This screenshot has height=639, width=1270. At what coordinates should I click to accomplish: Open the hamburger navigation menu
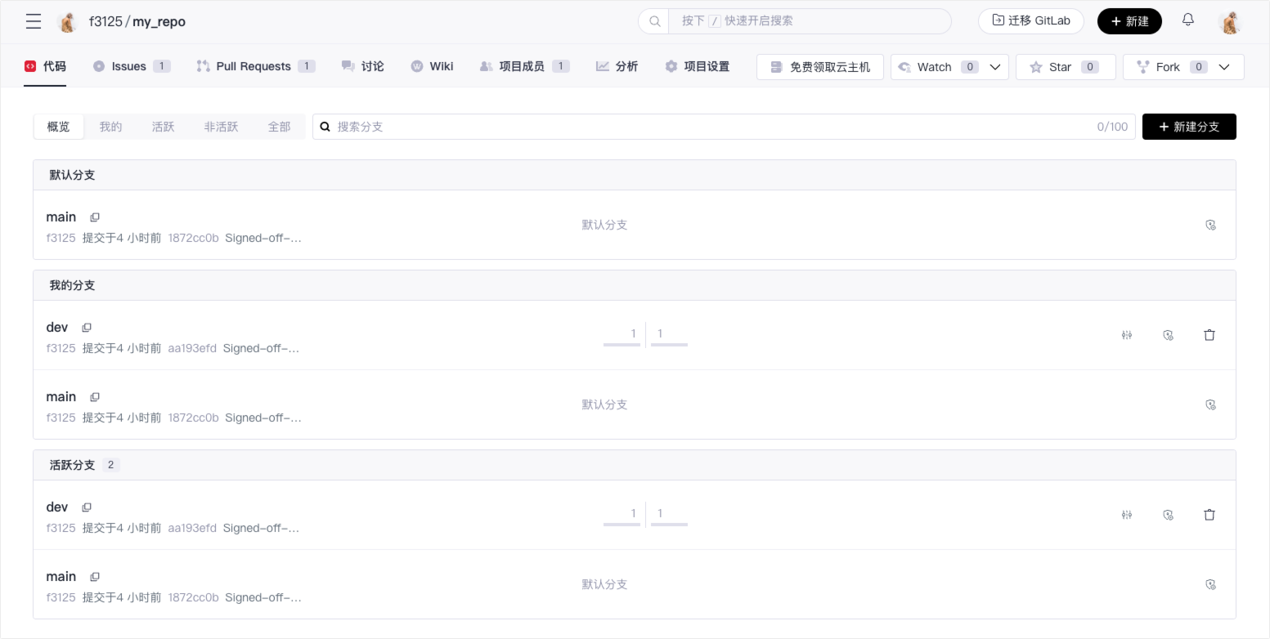[x=34, y=21]
